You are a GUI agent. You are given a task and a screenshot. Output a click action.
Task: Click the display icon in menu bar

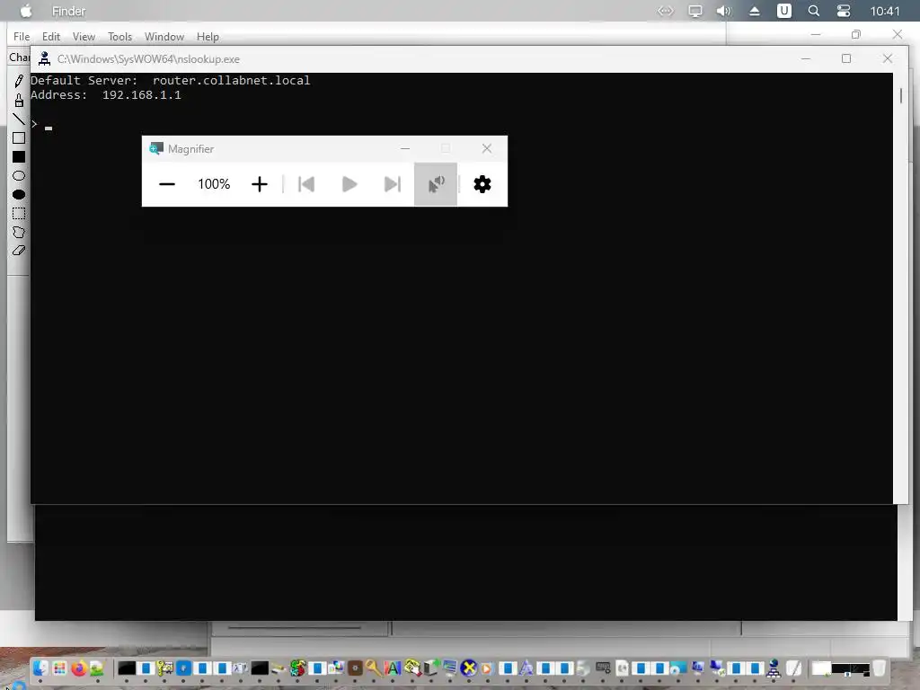(x=694, y=11)
